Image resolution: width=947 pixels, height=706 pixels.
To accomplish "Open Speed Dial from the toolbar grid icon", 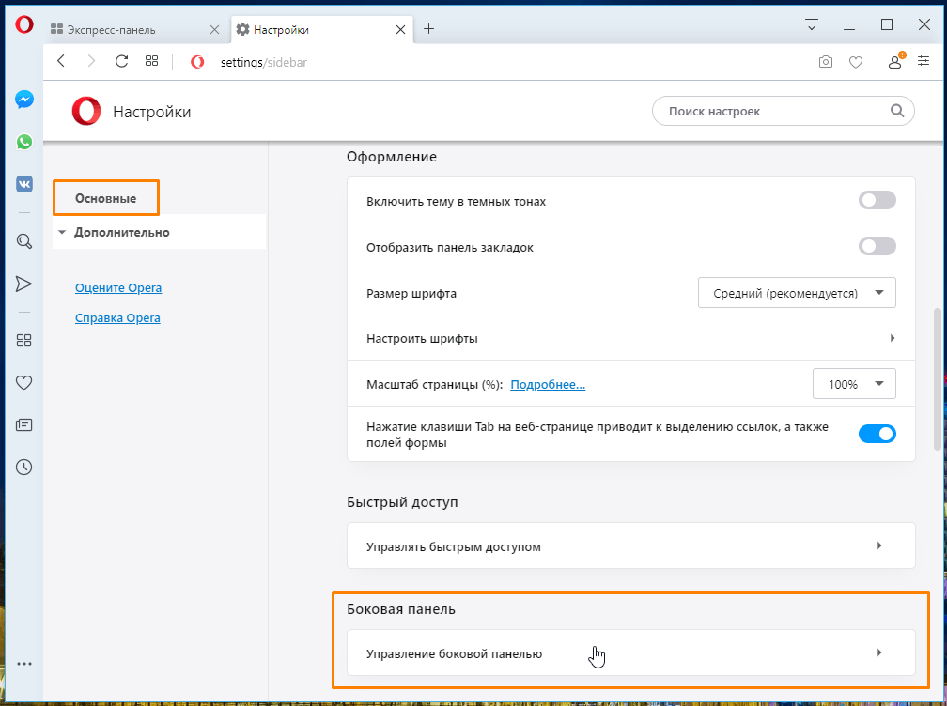I will click(151, 61).
